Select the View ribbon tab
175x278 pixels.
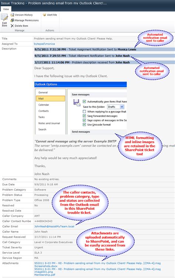(6, 9)
